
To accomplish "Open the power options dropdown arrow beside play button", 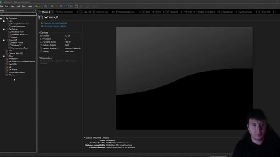I will tap(40, 6).
